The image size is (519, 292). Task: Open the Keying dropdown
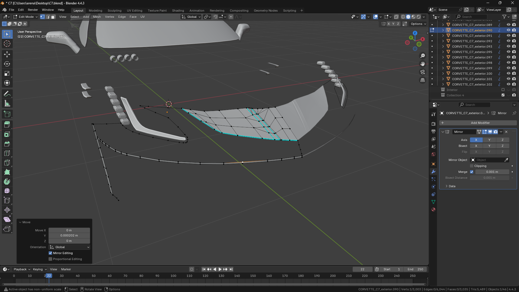[x=40, y=269]
